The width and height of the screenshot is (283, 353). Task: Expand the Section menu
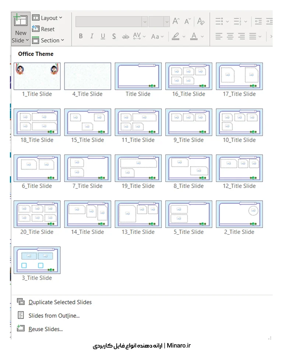pos(48,40)
